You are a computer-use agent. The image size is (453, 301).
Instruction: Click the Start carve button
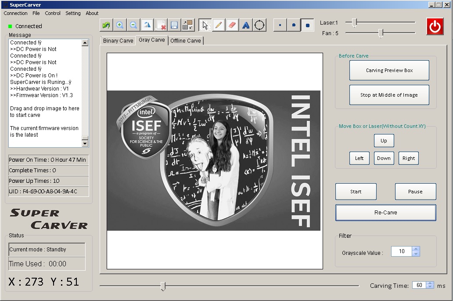pyautogui.click(x=356, y=192)
